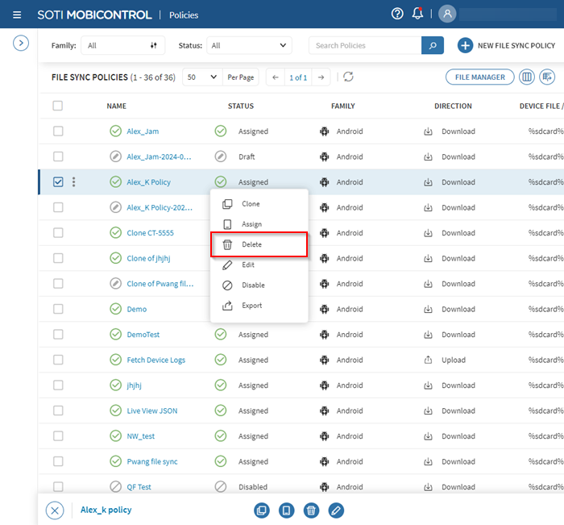Click in the Search Policies field
This screenshot has height=525, width=564.
pos(364,46)
